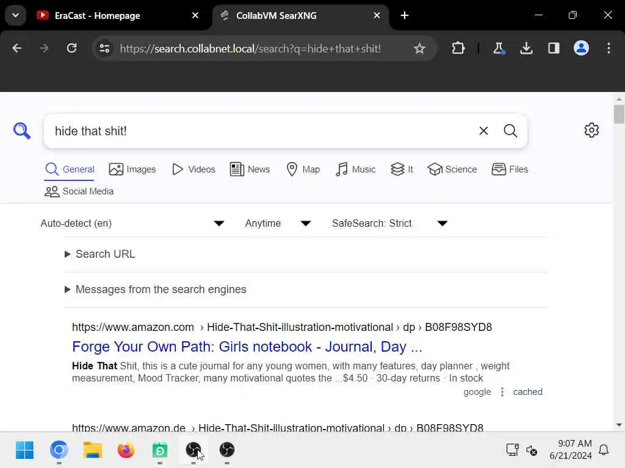Viewport: 625px width, 468px height.
Task: Switch to EraCast - Homepage tab
Action: point(97,15)
